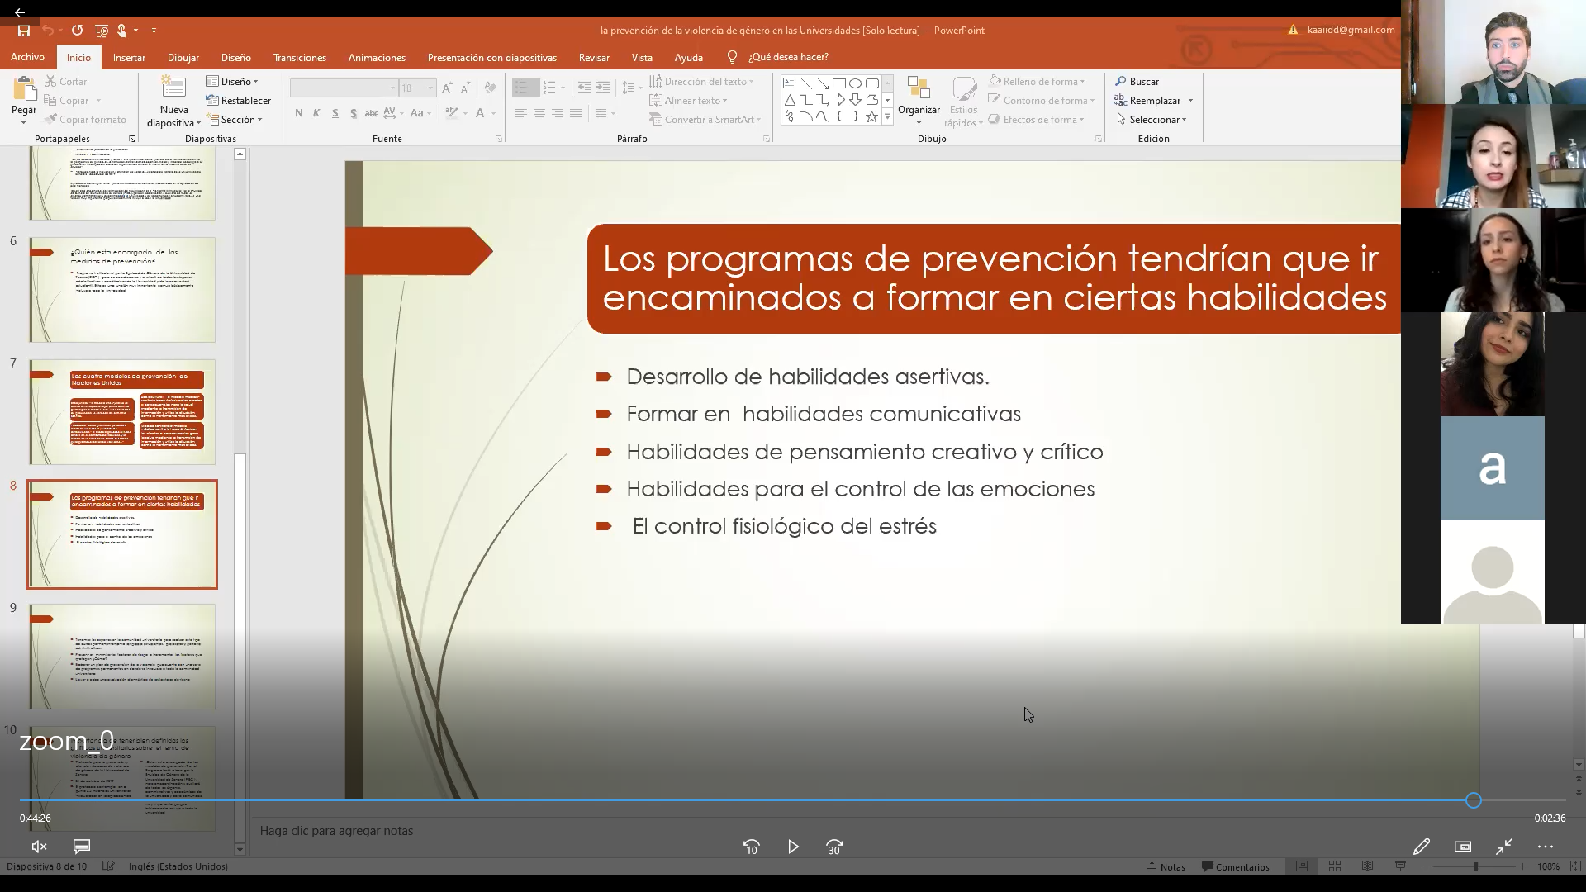Select slide 9 thumbnail
This screenshot has height=892, width=1586.
[x=122, y=657]
